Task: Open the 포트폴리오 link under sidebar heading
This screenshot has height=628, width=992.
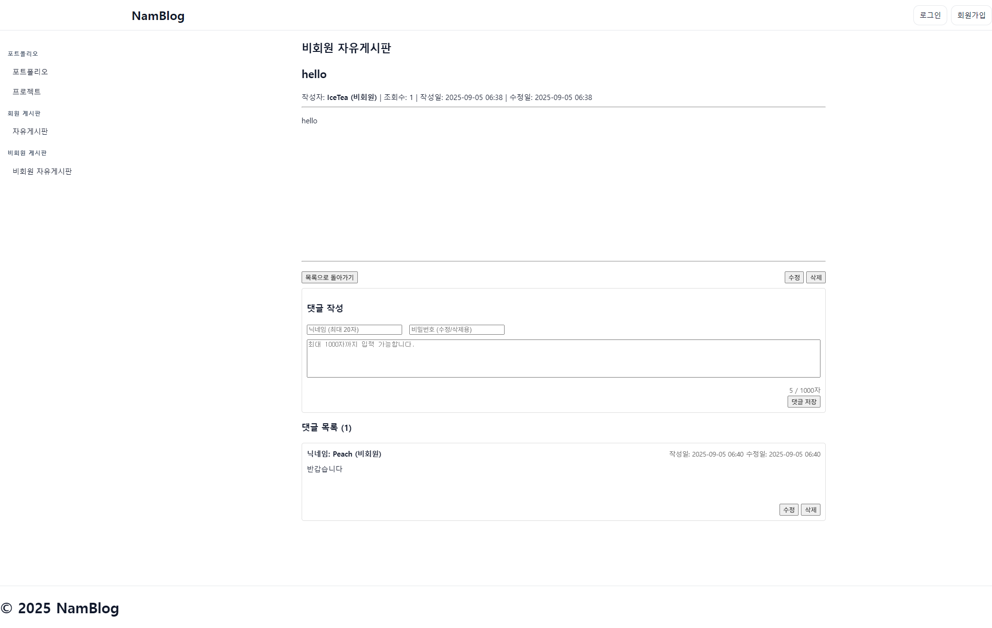Action: click(x=30, y=72)
